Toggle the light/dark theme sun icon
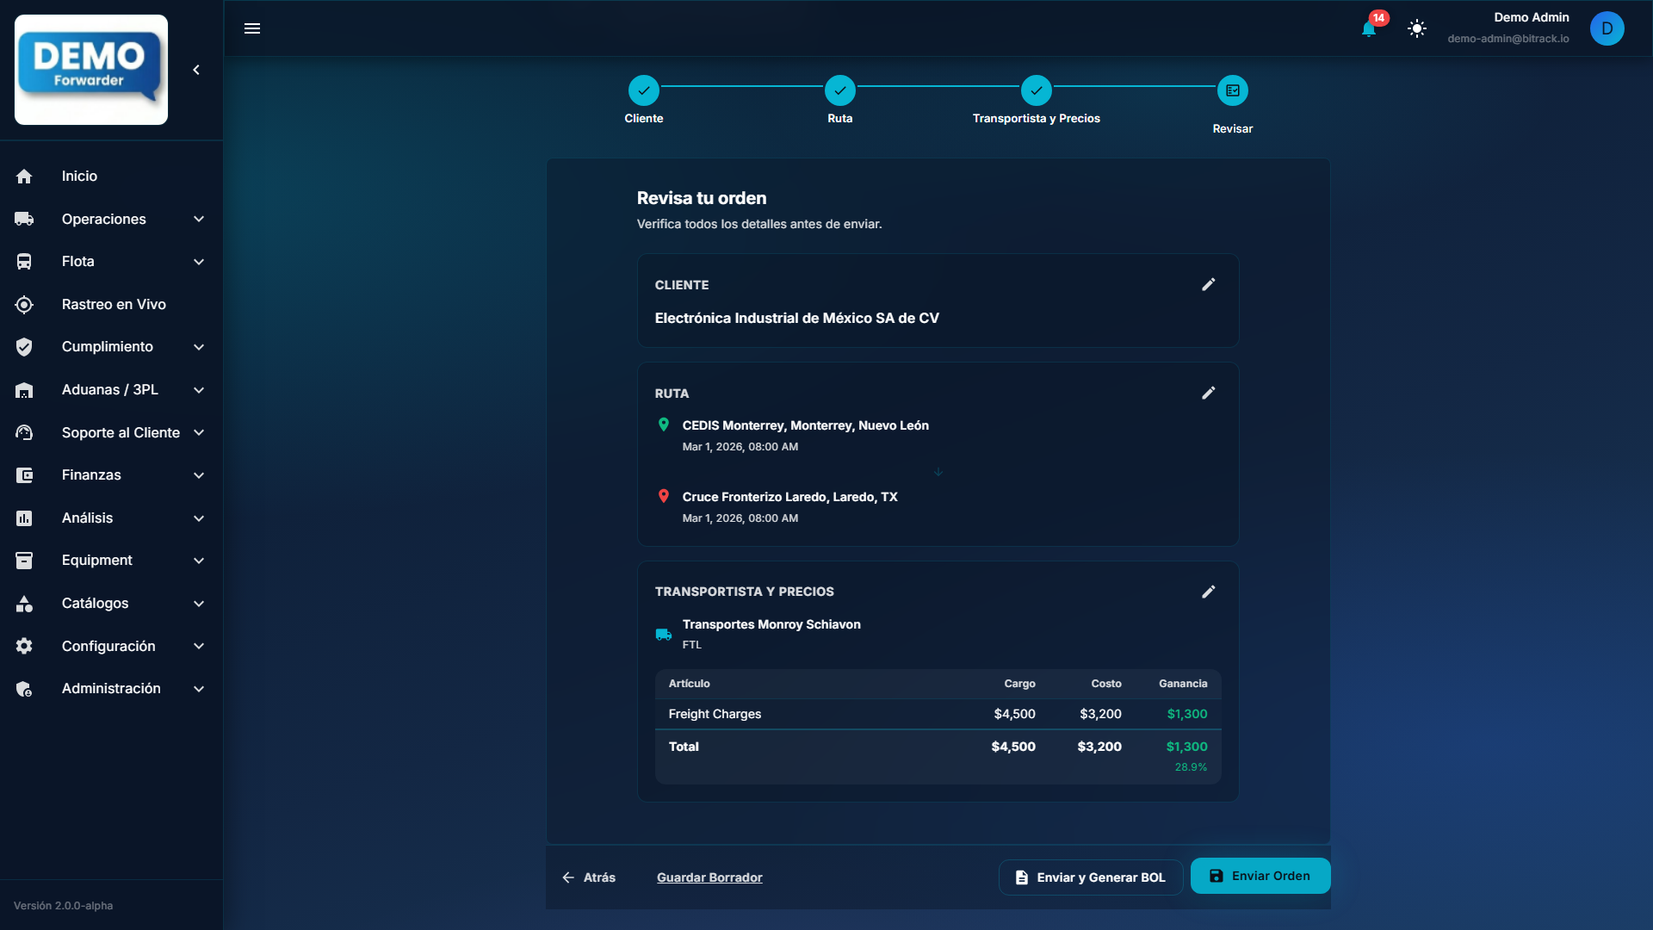 pos(1417,28)
